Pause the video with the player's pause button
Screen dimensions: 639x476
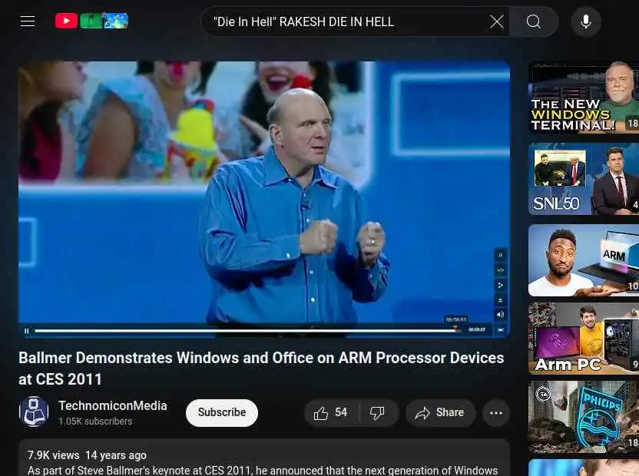26,331
